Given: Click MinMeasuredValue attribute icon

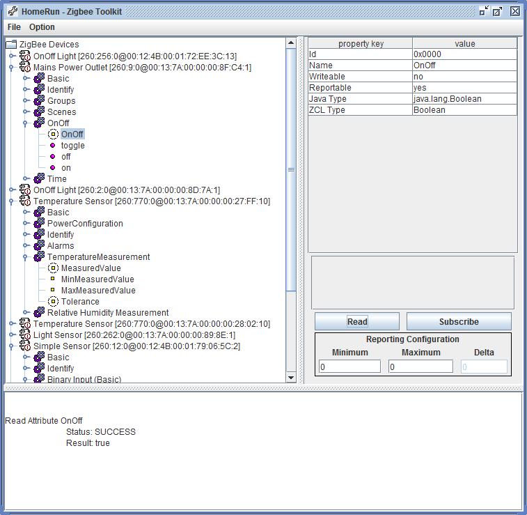Looking at the screenshot, I should pos(52,279).
